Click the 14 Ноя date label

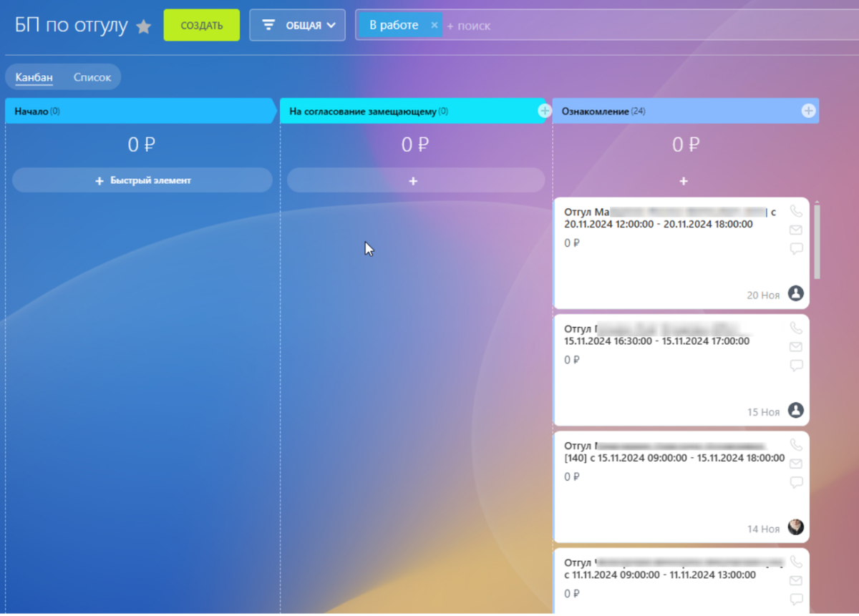point(763,529)
